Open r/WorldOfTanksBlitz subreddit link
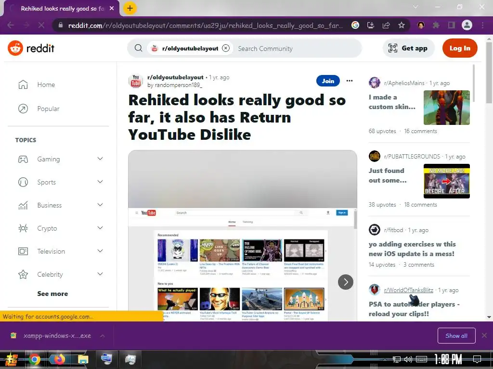Viewport: 493px width, 369px height. [408, 290]
